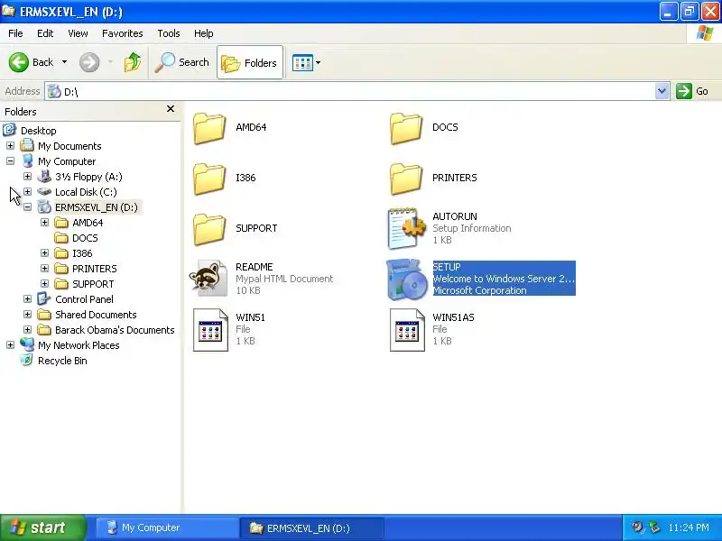The width and height of the screenshot is (722, 541).
Task: Select the Recycle Bin icon
Action: tap(27, 360)
